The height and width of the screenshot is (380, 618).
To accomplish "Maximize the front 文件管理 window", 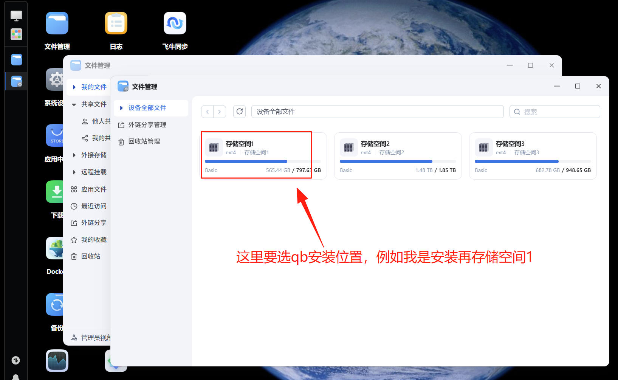I will pyautogui.click(x=578, y=86).
